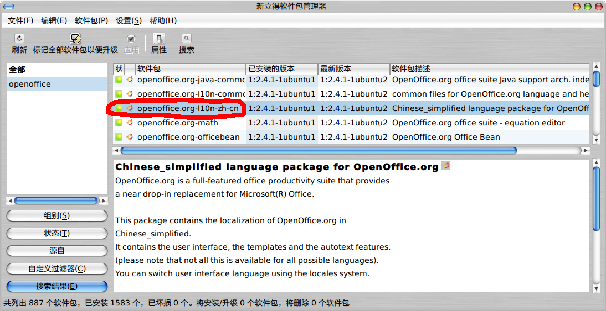606x311 pixels.
Task: Click the 刷新 reload toolbar icon
Action: [19, 38]
